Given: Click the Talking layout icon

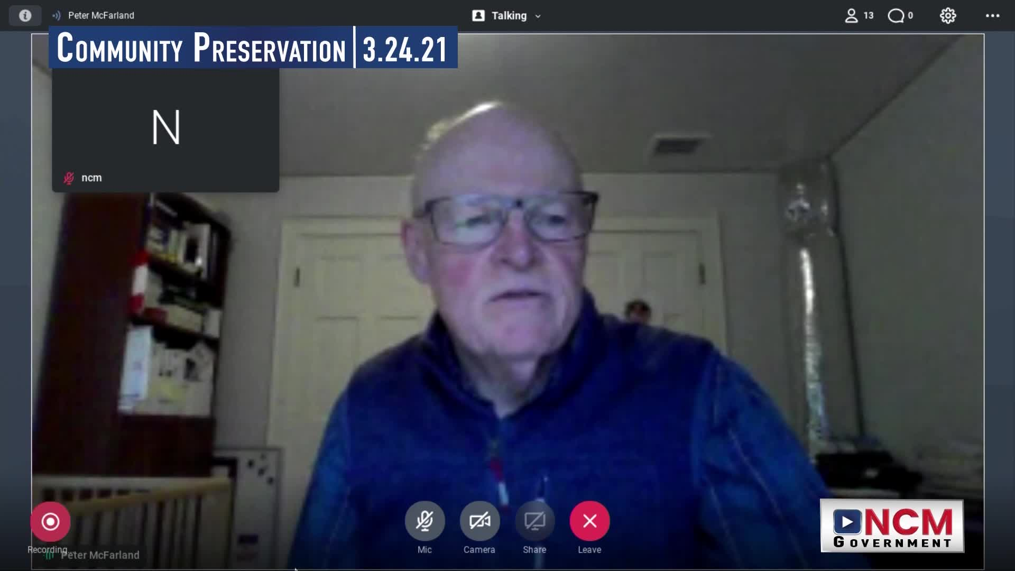Looking at the screenshot, I should pos(478,15).
